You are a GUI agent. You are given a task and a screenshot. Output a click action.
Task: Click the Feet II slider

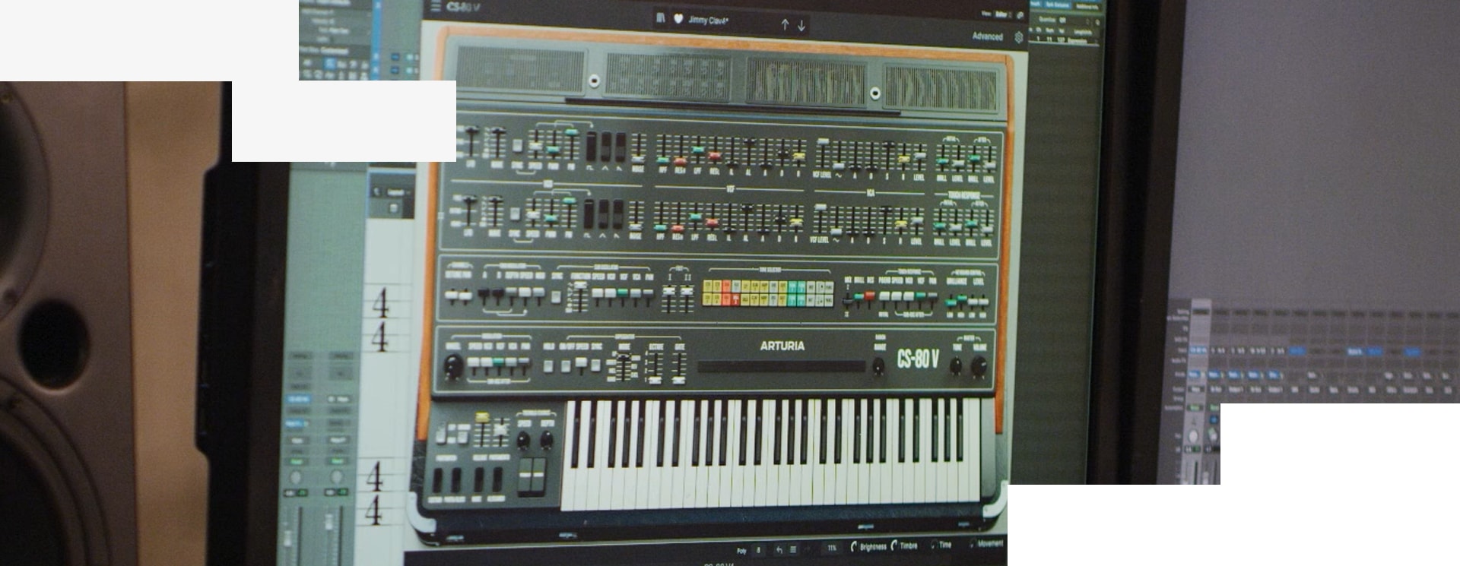[687, 298]
